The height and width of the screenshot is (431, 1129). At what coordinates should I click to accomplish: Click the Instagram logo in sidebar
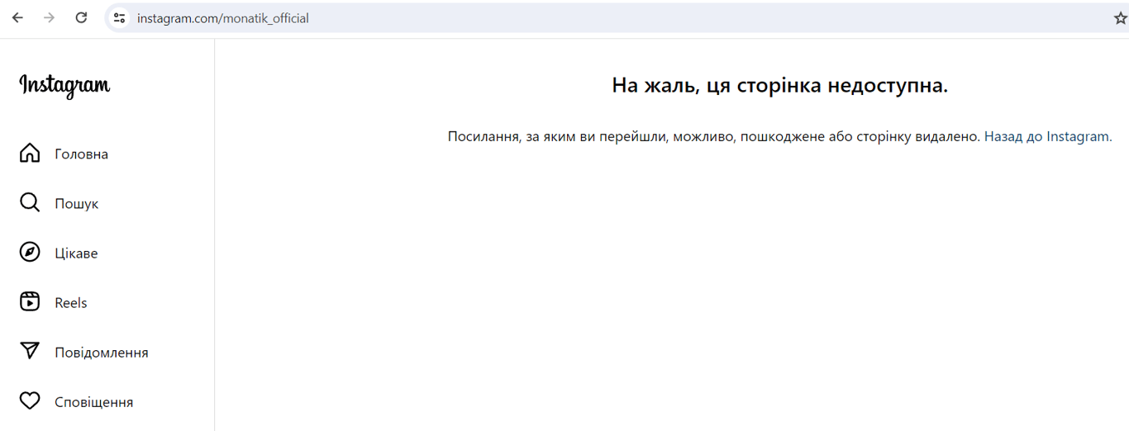pos(64,85)
